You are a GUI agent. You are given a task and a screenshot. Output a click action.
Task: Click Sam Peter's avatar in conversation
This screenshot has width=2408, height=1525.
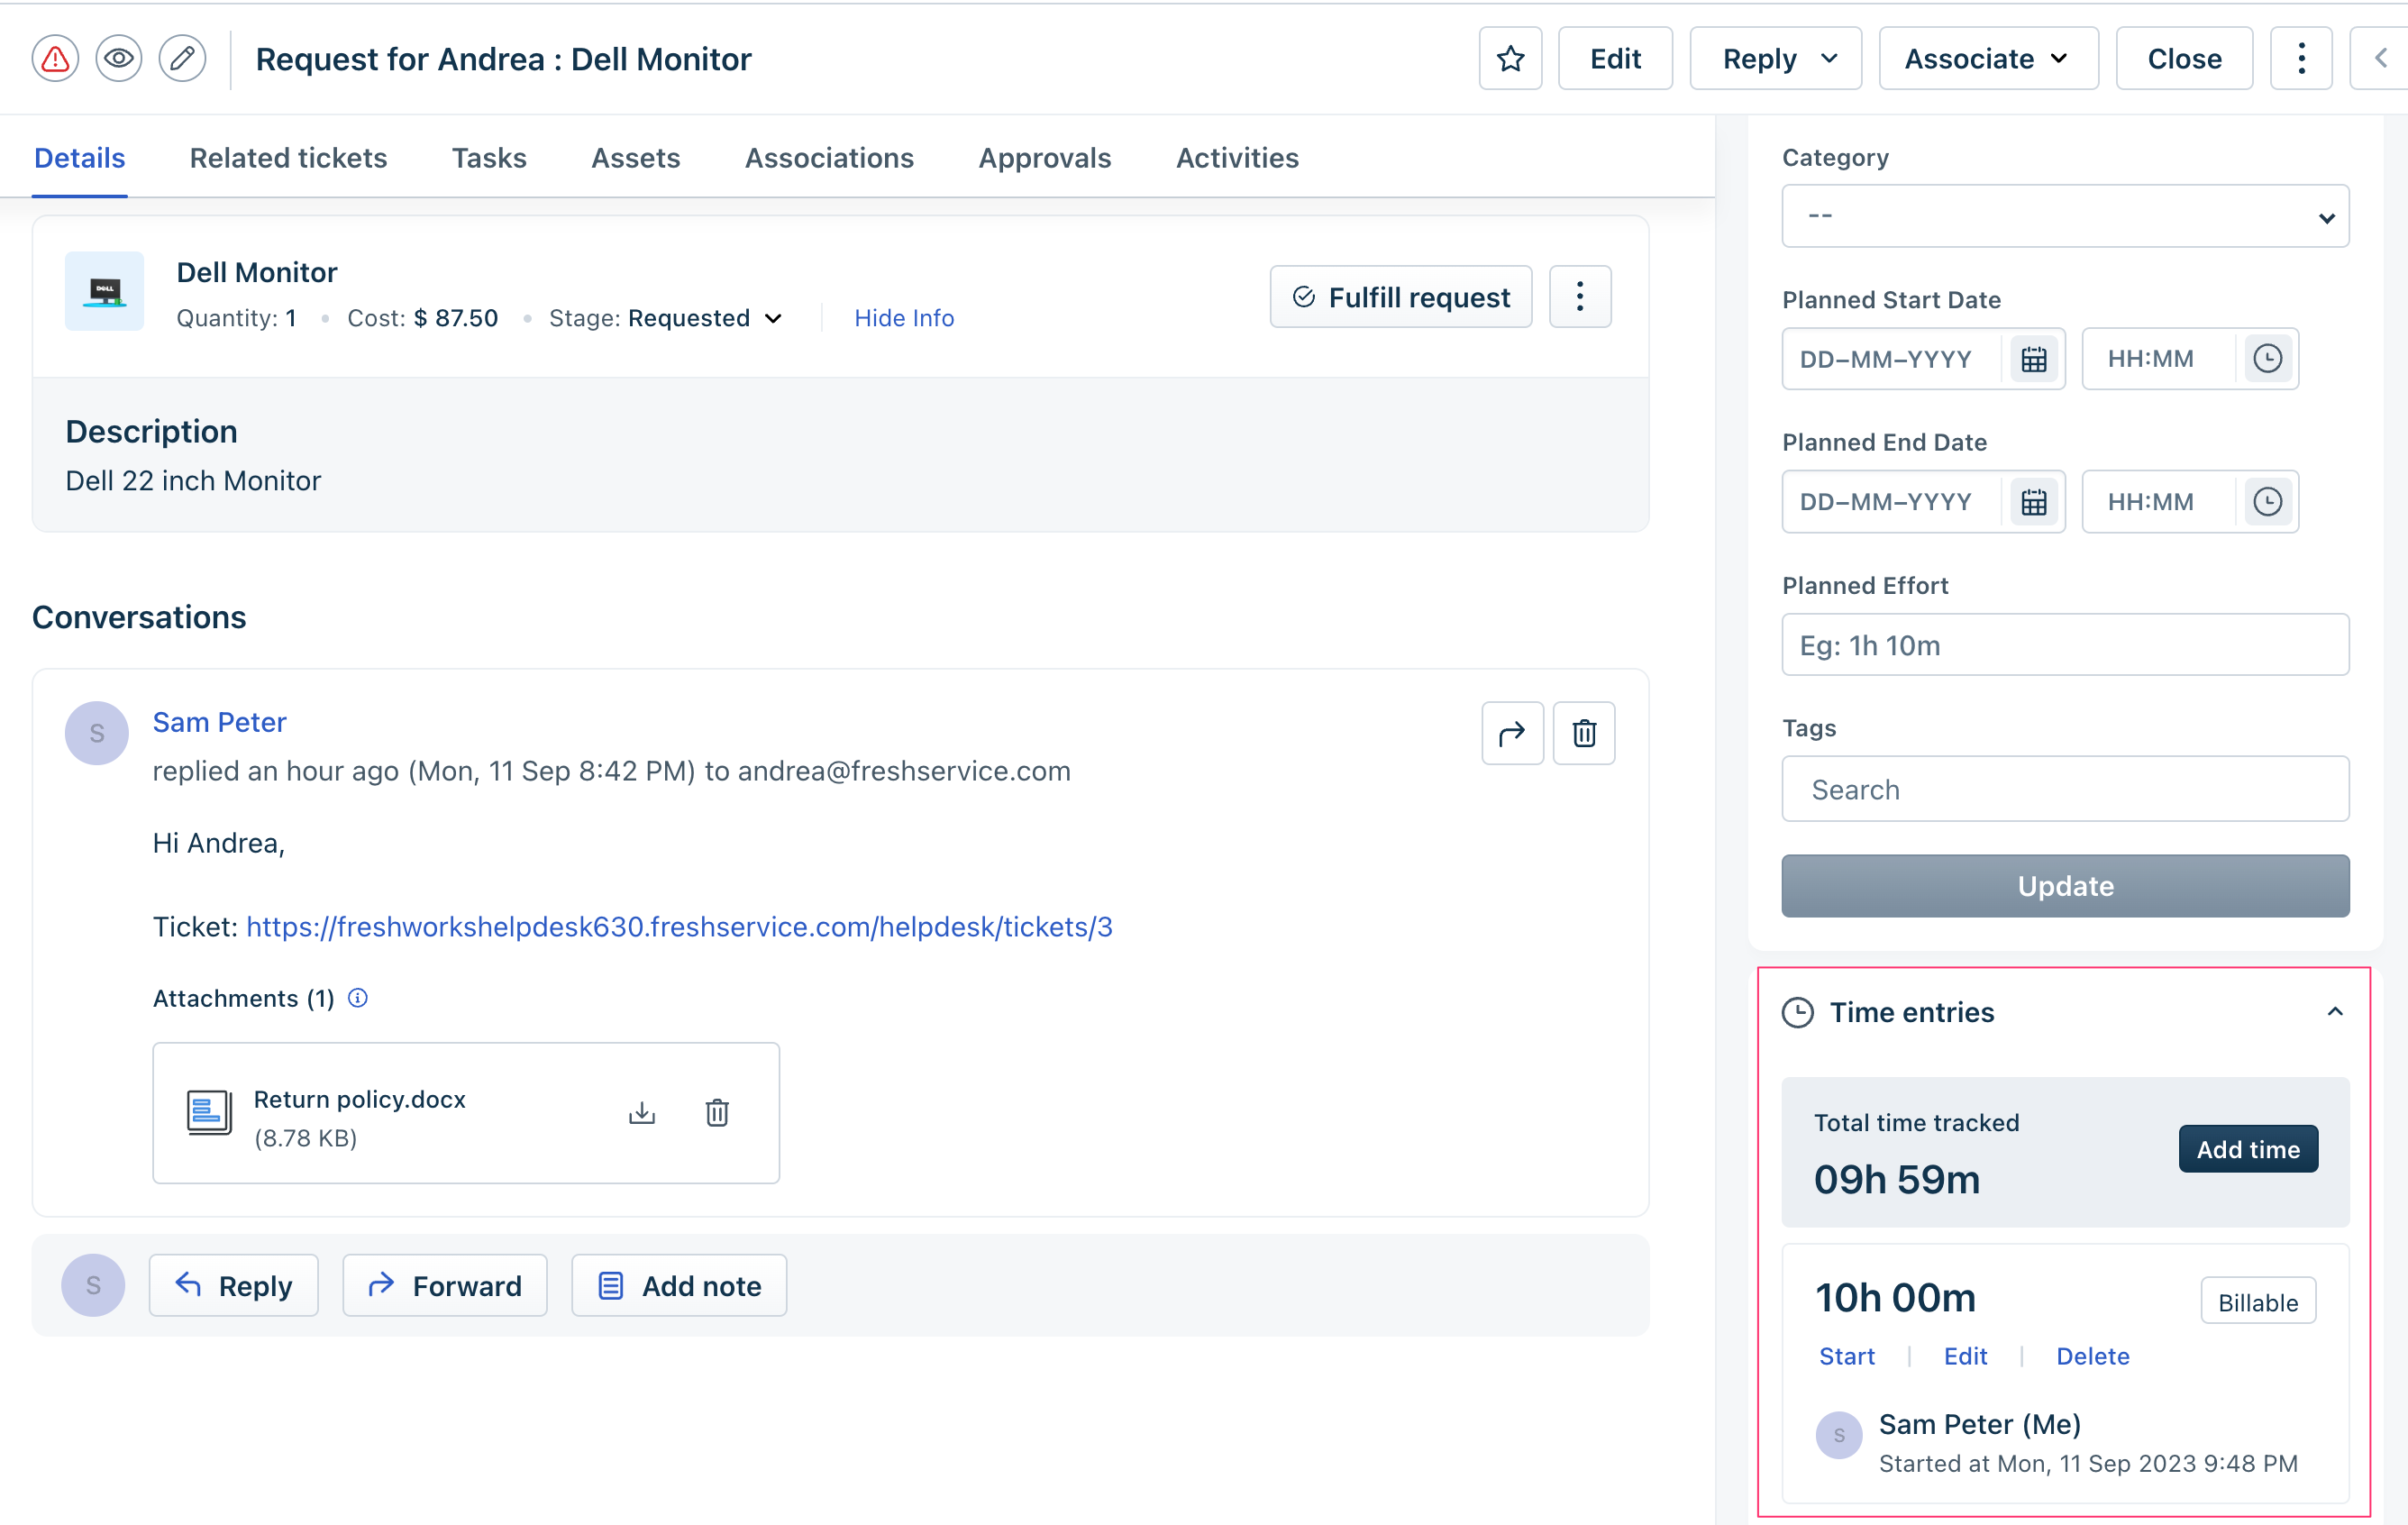97,734
